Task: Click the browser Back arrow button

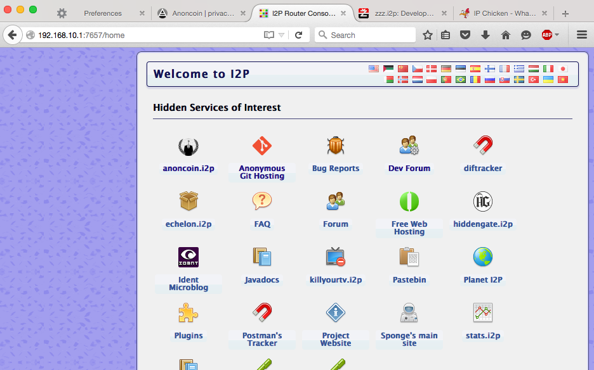Action: pos(13,35)
